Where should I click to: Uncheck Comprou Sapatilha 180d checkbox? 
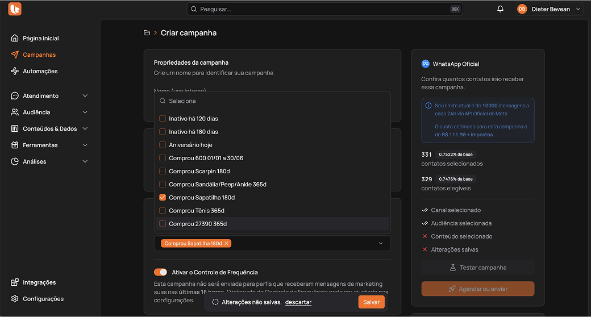(163, 198)
